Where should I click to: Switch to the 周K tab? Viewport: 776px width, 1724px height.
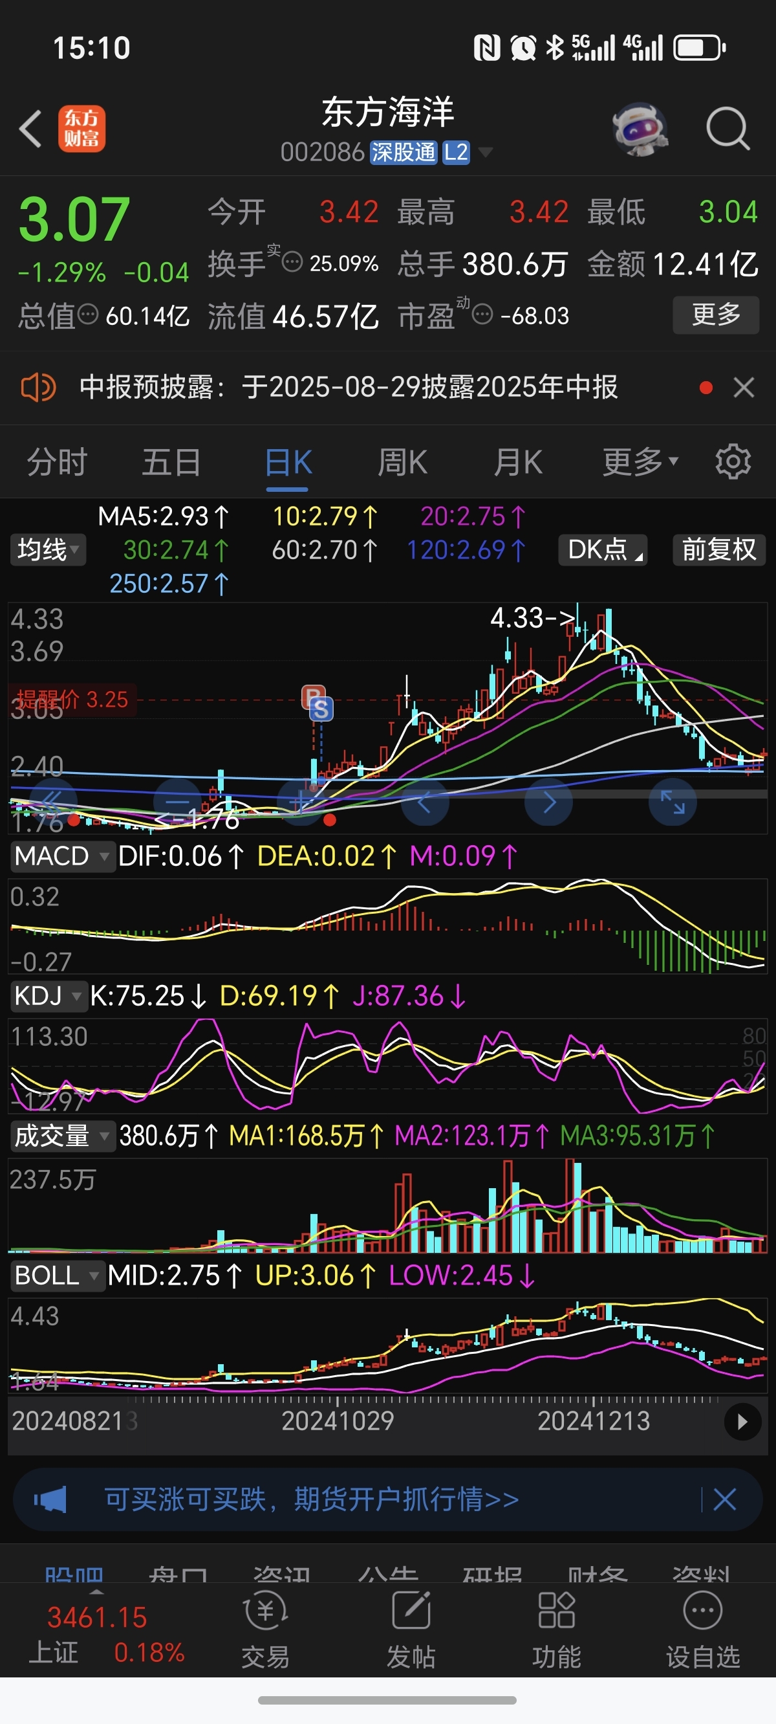(x=403, y=462)
